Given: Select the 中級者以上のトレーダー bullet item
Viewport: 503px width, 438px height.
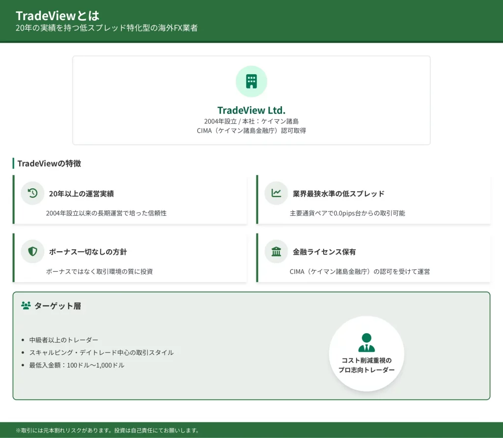Looking at the screenshot, I should click(64, 340).
